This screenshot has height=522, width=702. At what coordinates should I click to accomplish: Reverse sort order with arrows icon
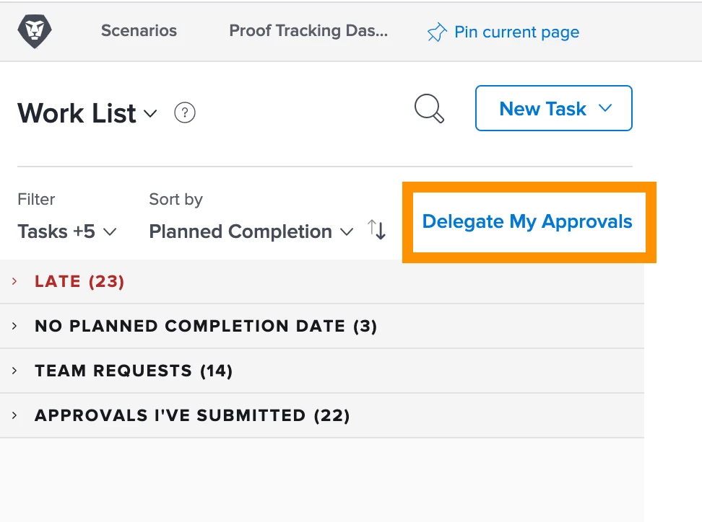[x=376, y=230]
